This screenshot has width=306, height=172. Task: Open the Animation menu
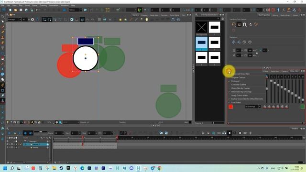(x=54, y=5)
